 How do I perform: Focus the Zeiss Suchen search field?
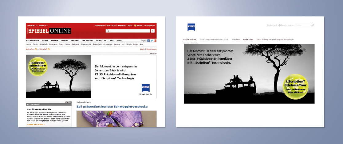click(x=305, y=25)
